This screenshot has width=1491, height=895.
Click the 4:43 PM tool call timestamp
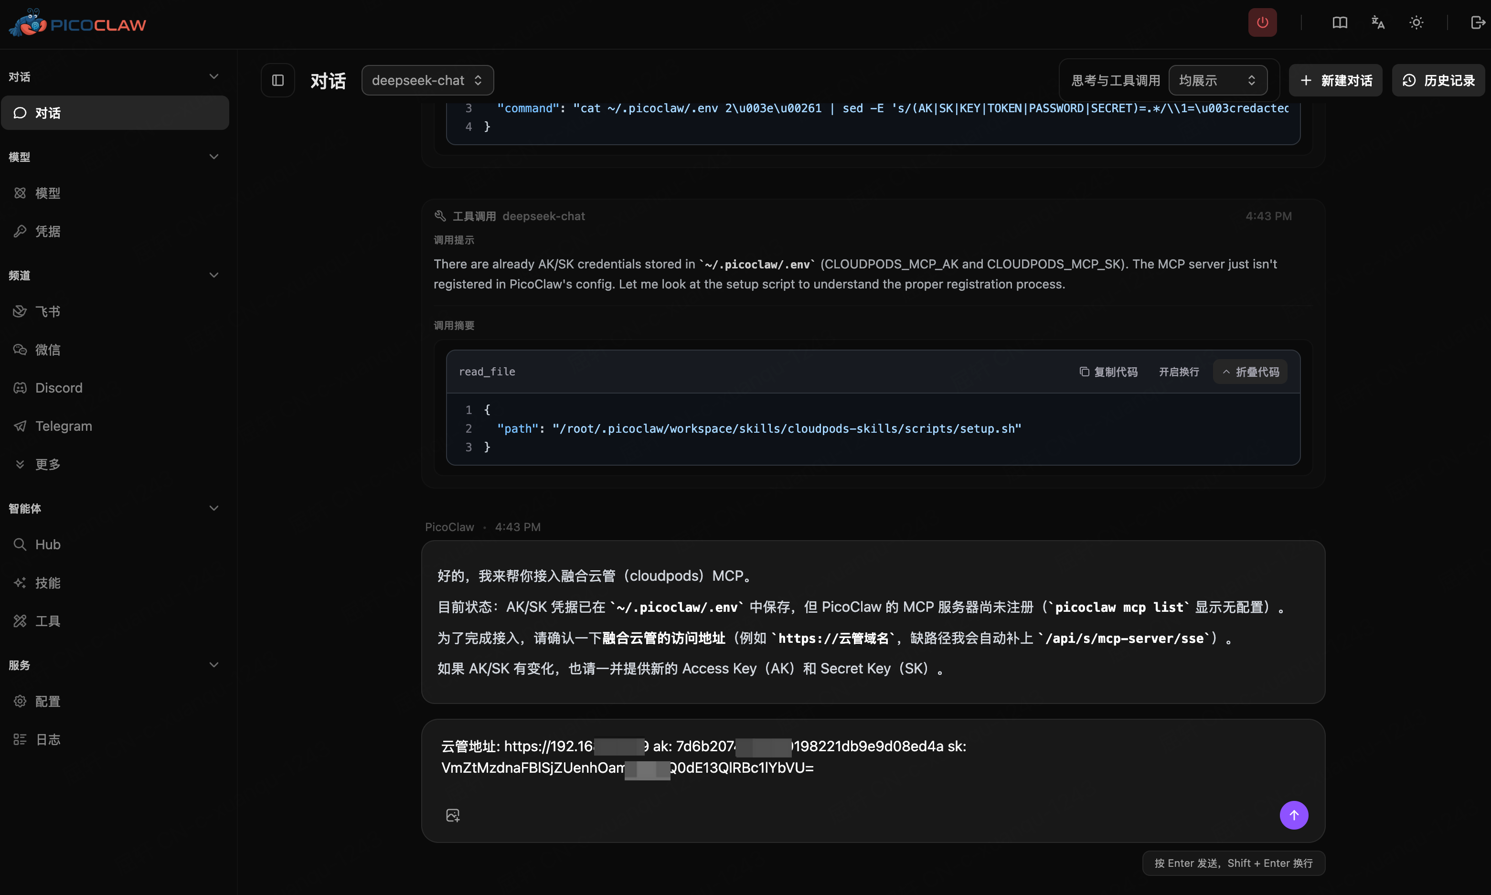point(1268,216)
